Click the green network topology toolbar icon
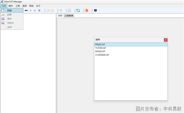The image size is (184, 113). (x=61, y=10)
